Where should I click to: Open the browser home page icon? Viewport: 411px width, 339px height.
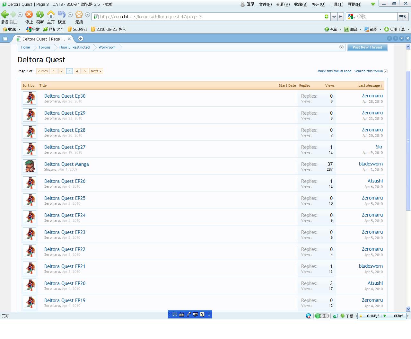click(x=51, y=14)
